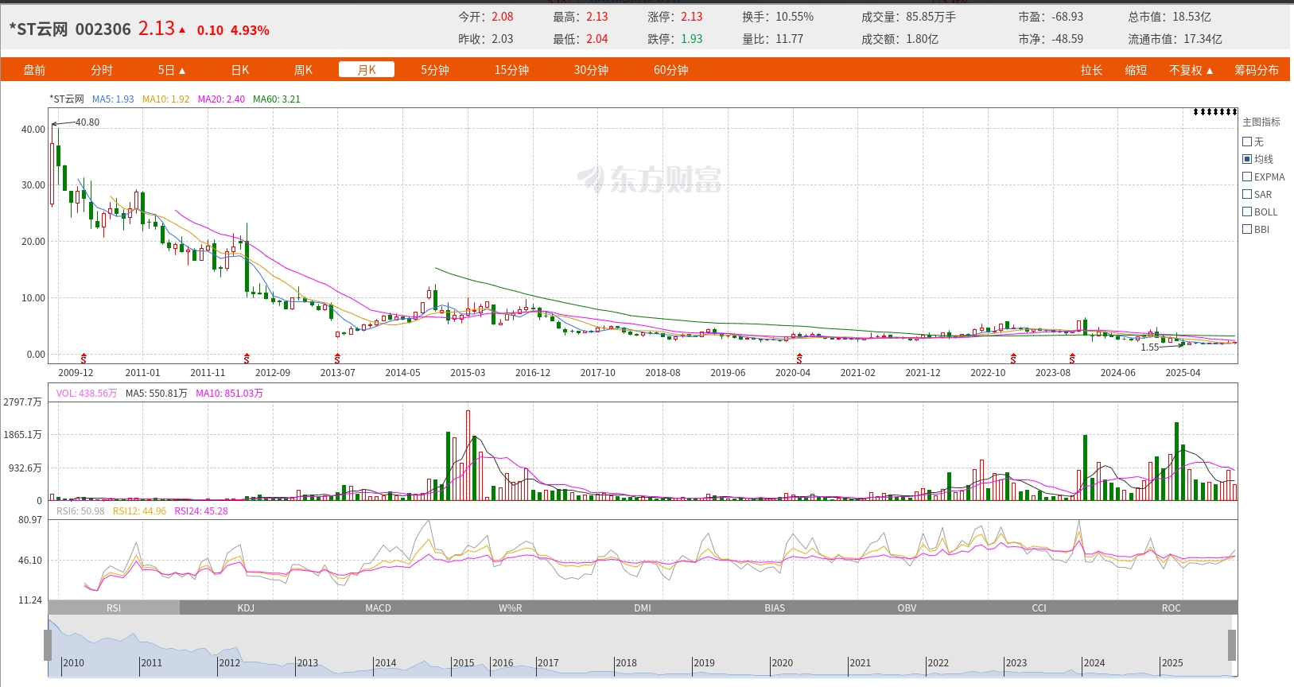Click the row of black markers at top-right of chart
The width and height of the screenshot is (1294, 687).
click(1215, 112)
